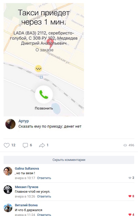This screenshot has width=138, height=216.
Task: Tap the green phone call icon
Action: pos(44,95)
